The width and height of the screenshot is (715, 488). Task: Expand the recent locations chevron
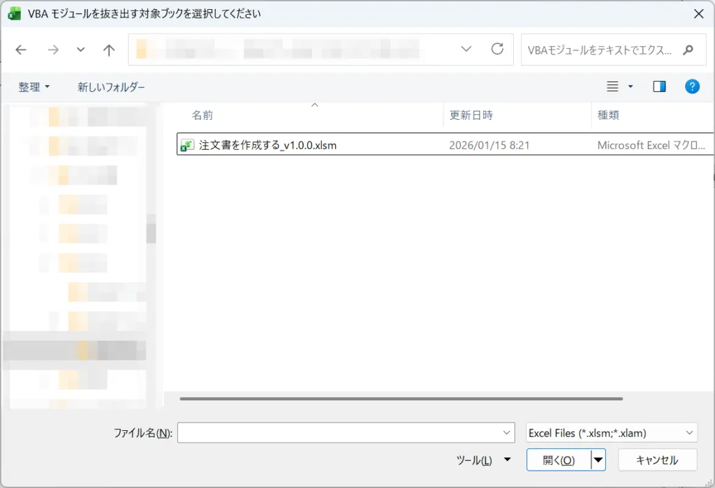(x=81, y=49)
